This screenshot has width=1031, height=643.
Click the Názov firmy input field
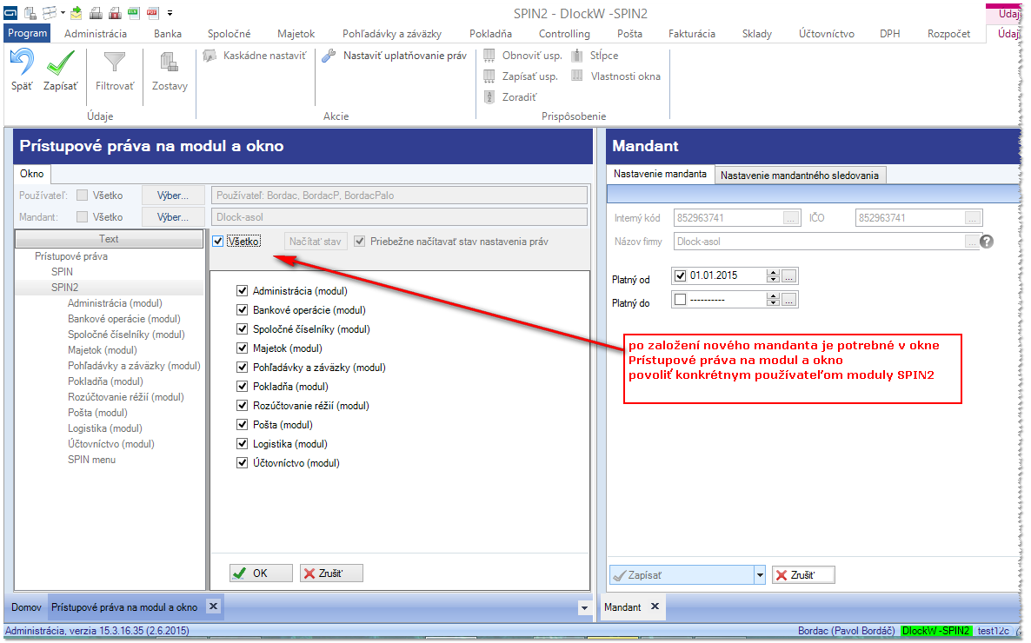[x=828, y=242]
